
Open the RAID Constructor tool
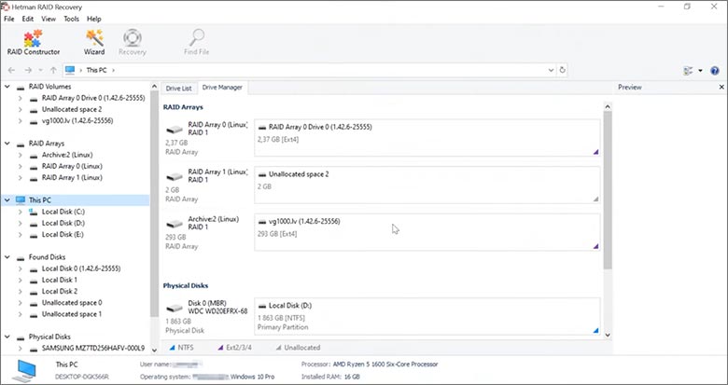pyautogui.click(x=33, y=42)
